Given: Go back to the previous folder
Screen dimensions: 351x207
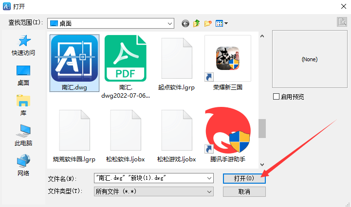Looking at the screenshot, I should pyautogui.click(x=185, y=23).
